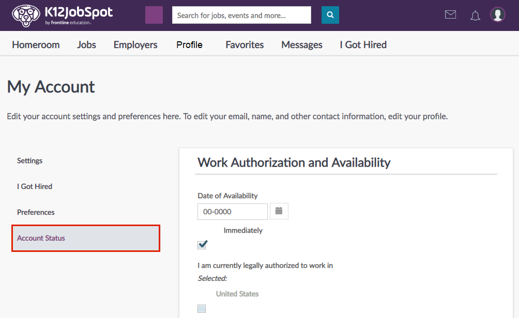Toggle the checkbox under Date of Availability
This screenshot has width=519, height=318.
click(x=202, y=244)
